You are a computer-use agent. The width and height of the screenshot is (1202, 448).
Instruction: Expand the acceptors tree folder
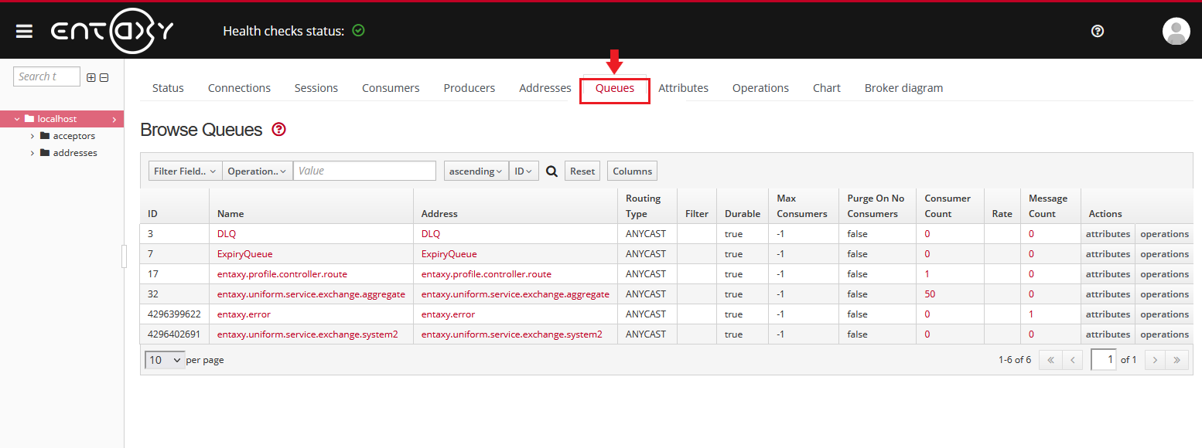[32, 136]
